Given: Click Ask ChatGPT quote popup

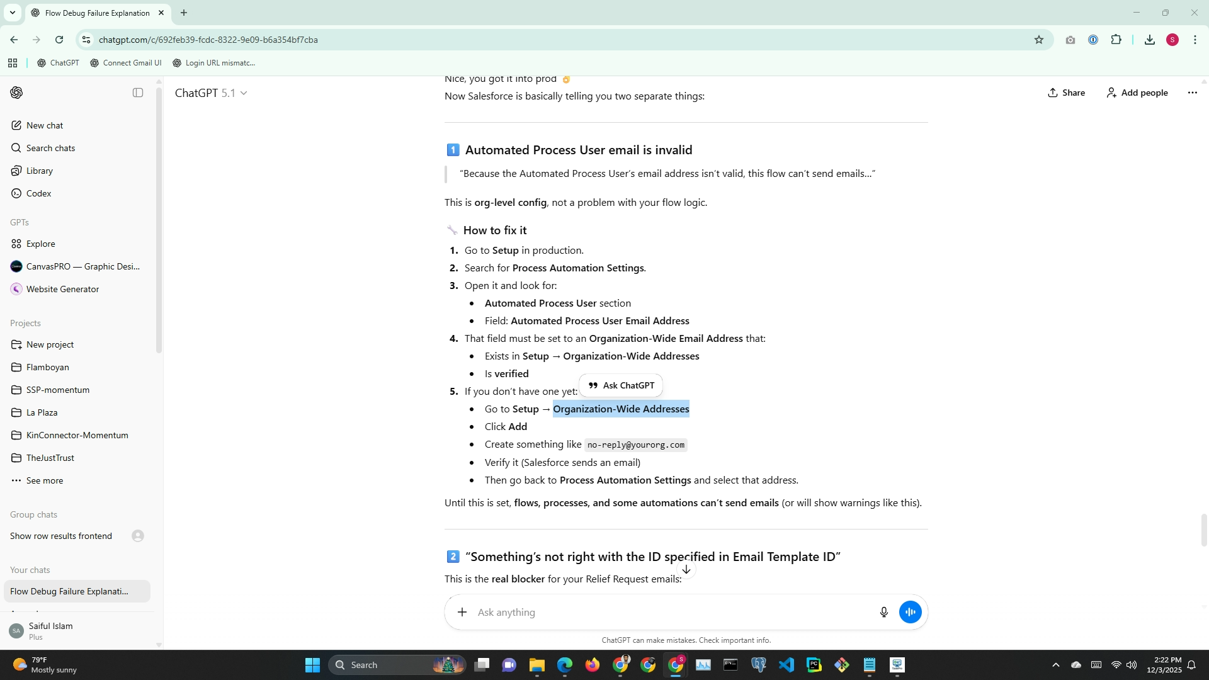Looking at the screenshot, I should coord(621,385).
